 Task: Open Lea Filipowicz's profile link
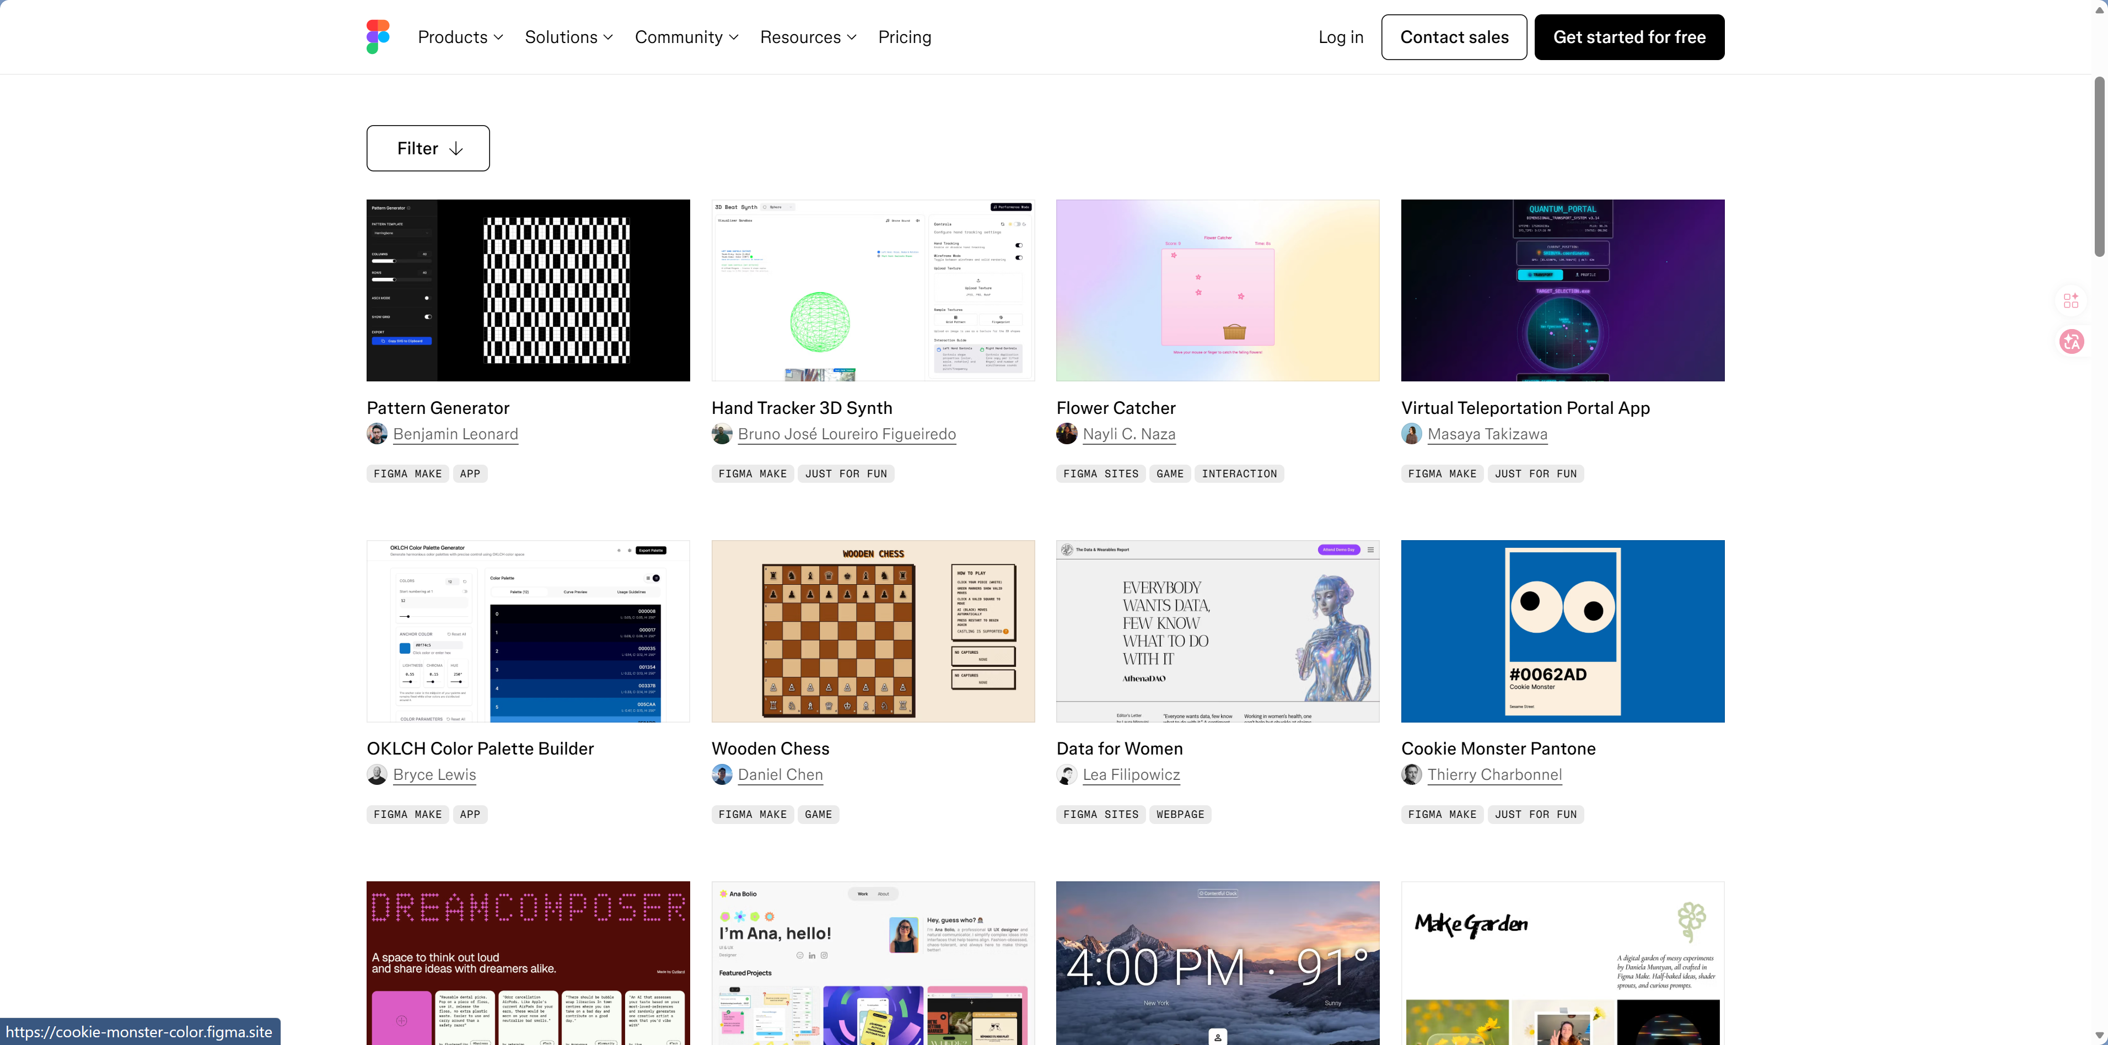[1131, 774]
